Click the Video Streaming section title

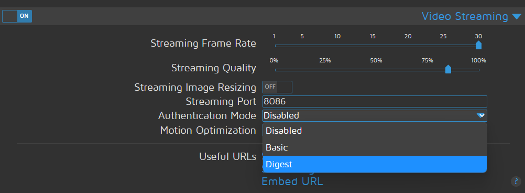(x=465, y=16)
